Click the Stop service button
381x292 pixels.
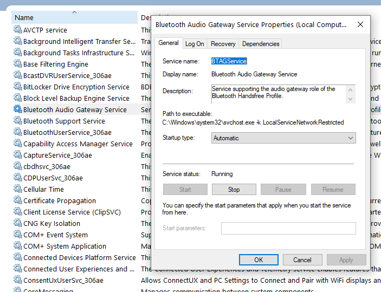click(234, 190)
